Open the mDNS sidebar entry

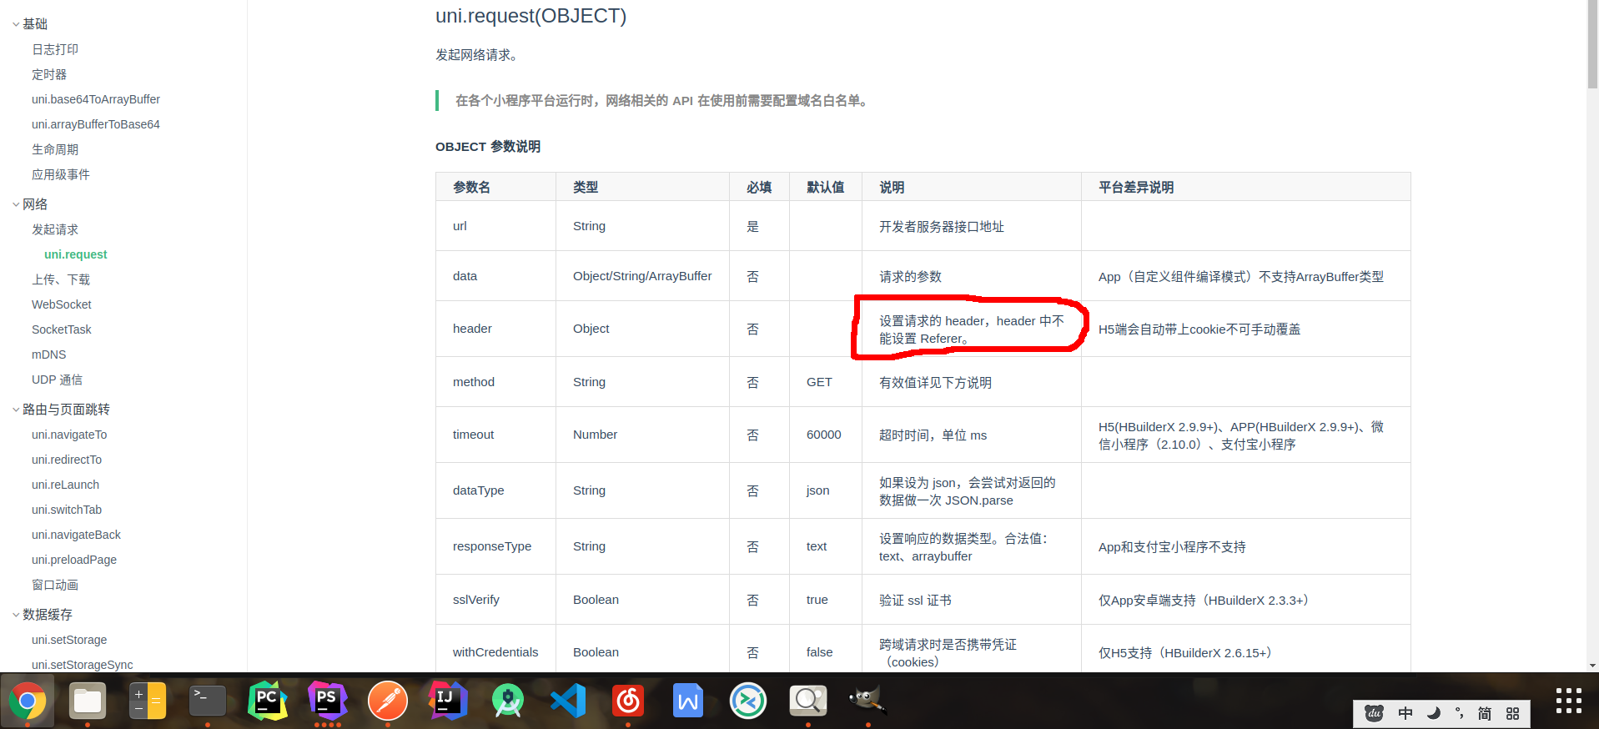(x=49, y=354)
